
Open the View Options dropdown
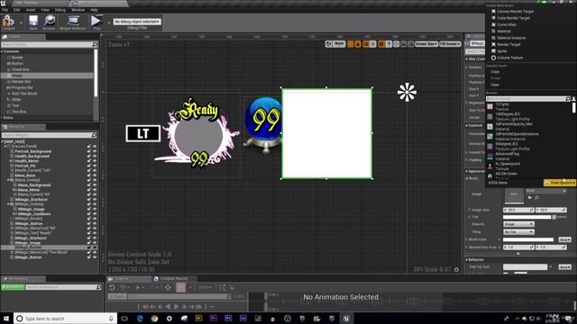pyautogui.click(x=560, y=183)
